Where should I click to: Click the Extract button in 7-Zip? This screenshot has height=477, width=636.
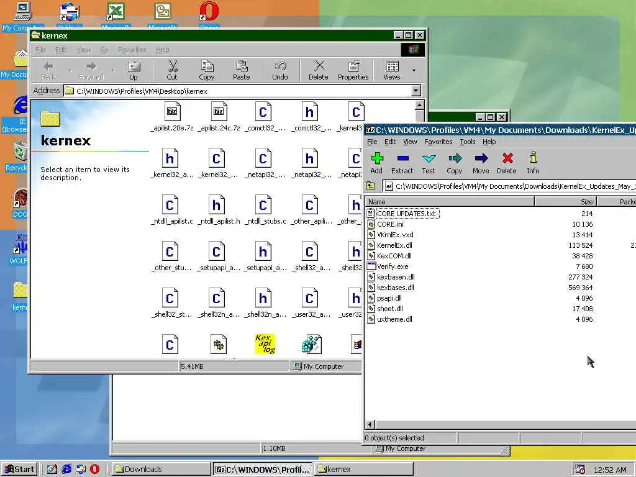[x=402, y=163]
